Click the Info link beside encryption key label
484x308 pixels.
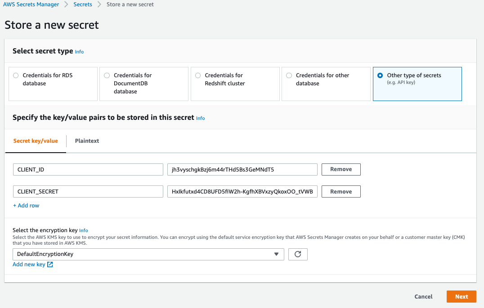(83, 230)
